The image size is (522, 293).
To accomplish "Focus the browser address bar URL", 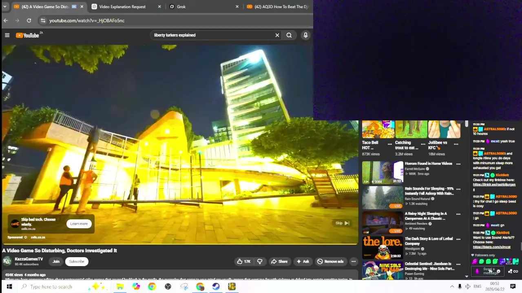I will pyautogui.click(x=87, y=20).
